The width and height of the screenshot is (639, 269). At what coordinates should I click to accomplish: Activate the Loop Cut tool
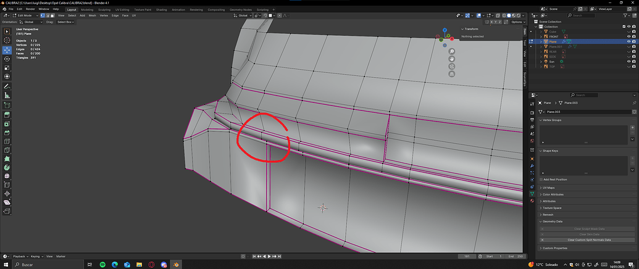coord(7,142)
